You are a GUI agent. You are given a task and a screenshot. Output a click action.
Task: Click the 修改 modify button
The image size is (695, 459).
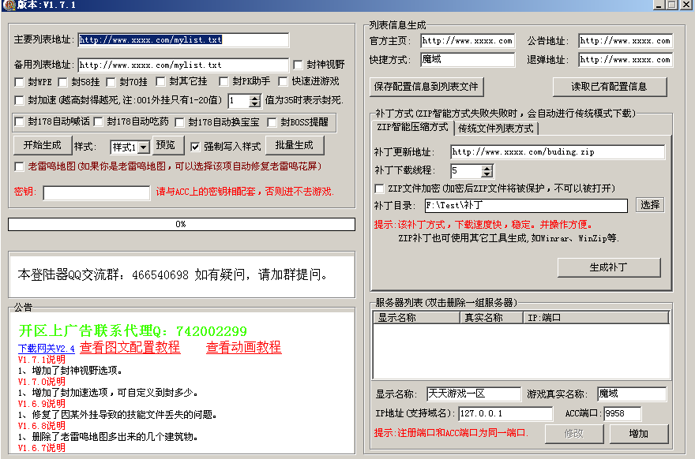(x=574, y=434)
